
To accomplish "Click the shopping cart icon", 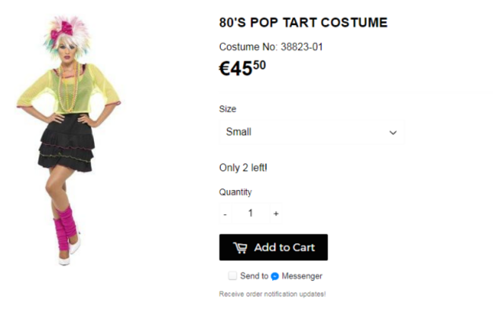I will coord(240,248).
